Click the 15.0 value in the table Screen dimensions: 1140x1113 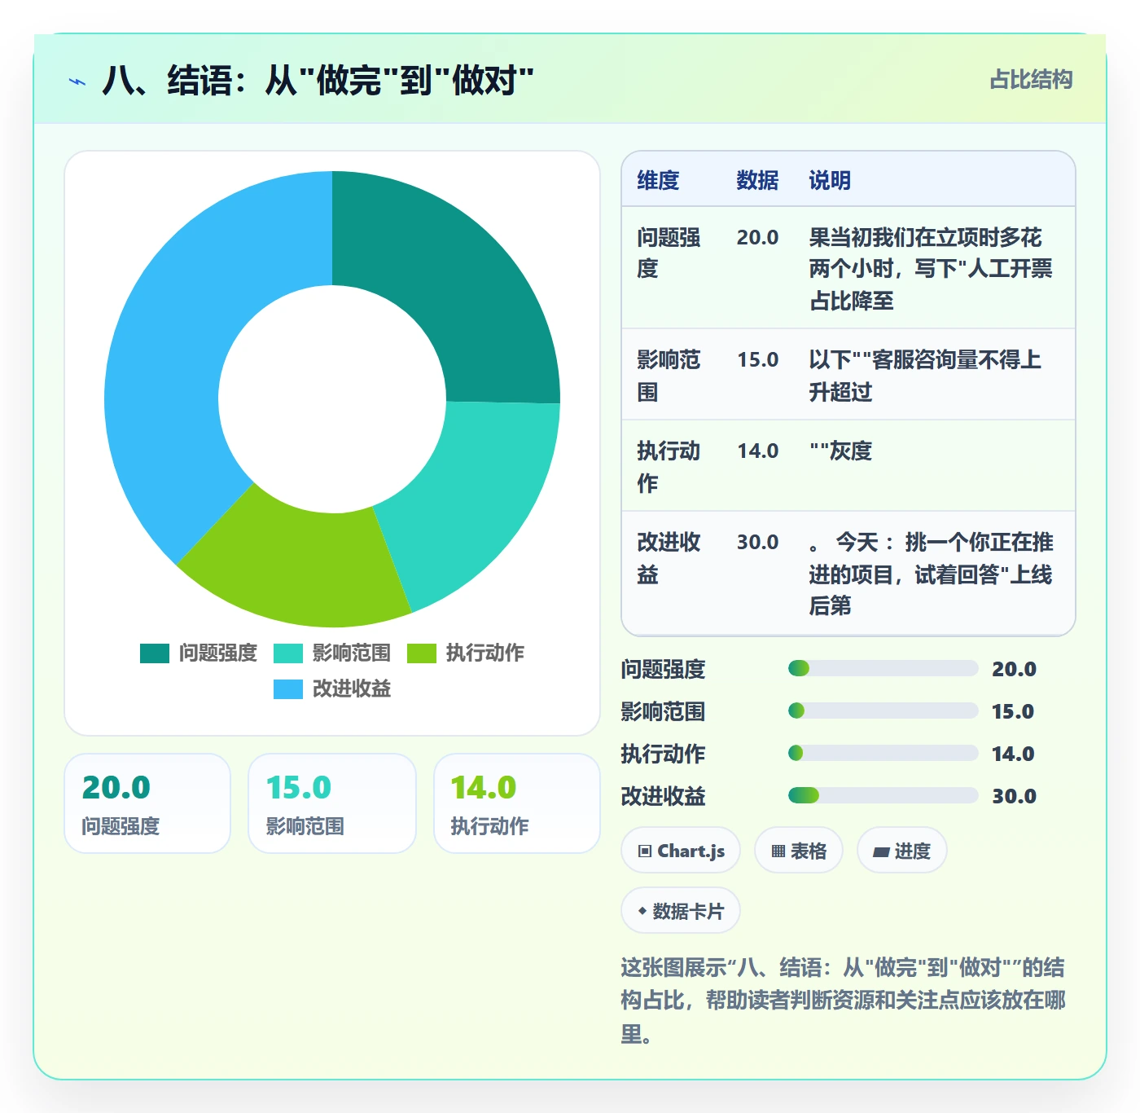point(757,359)
